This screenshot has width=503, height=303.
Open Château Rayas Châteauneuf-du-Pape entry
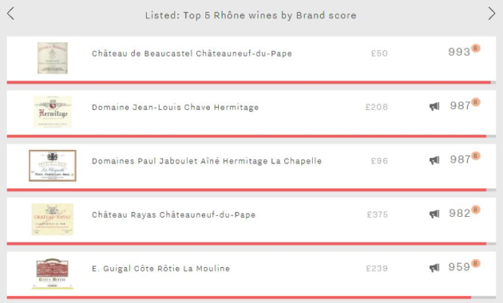(x=173, y=215)
